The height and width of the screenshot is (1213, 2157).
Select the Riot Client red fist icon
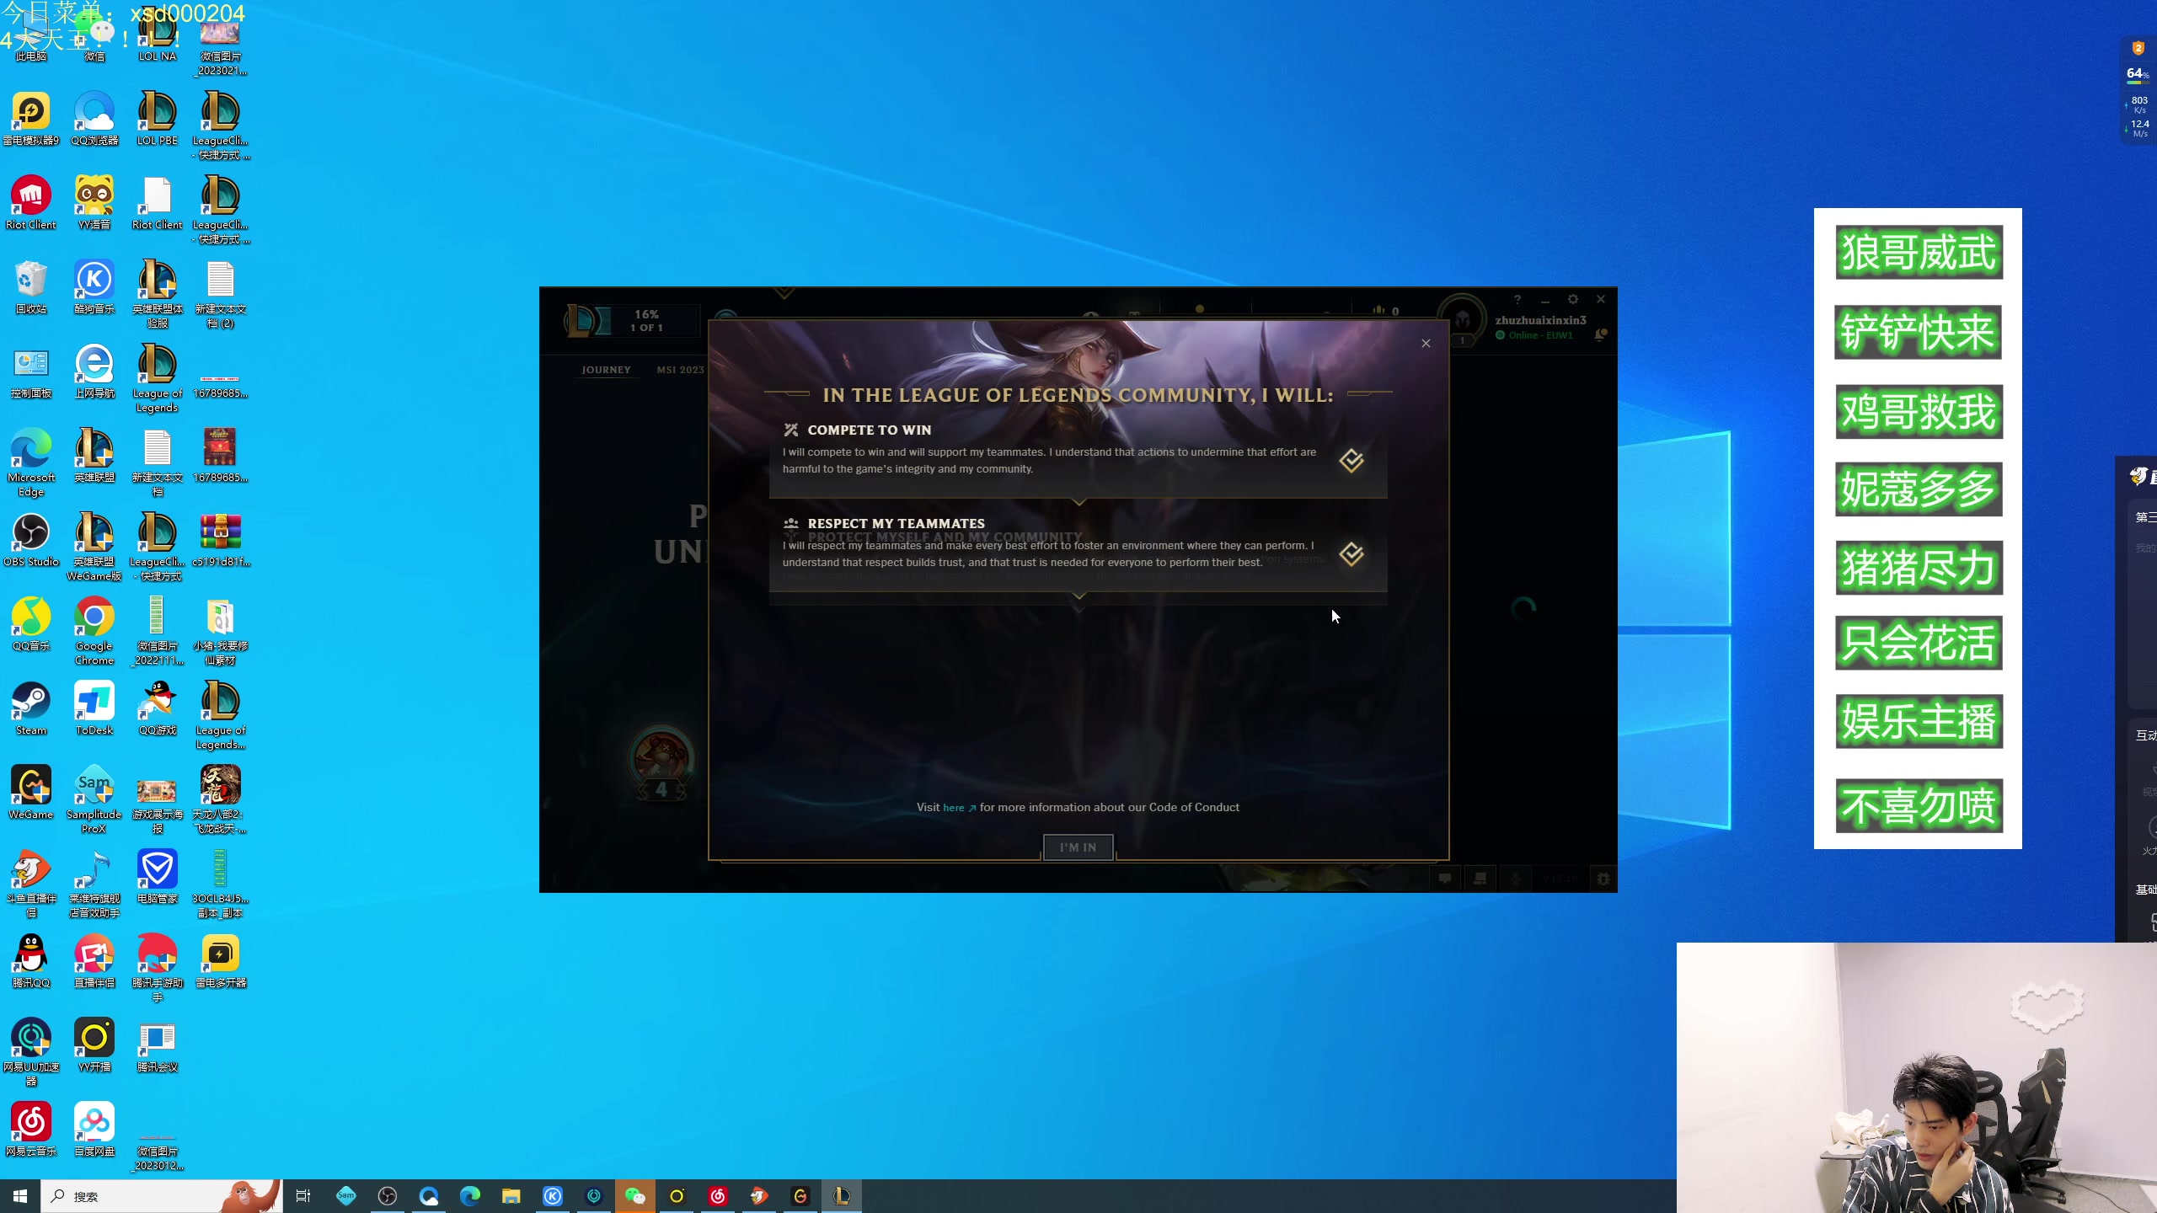click(x=31, y=203)
